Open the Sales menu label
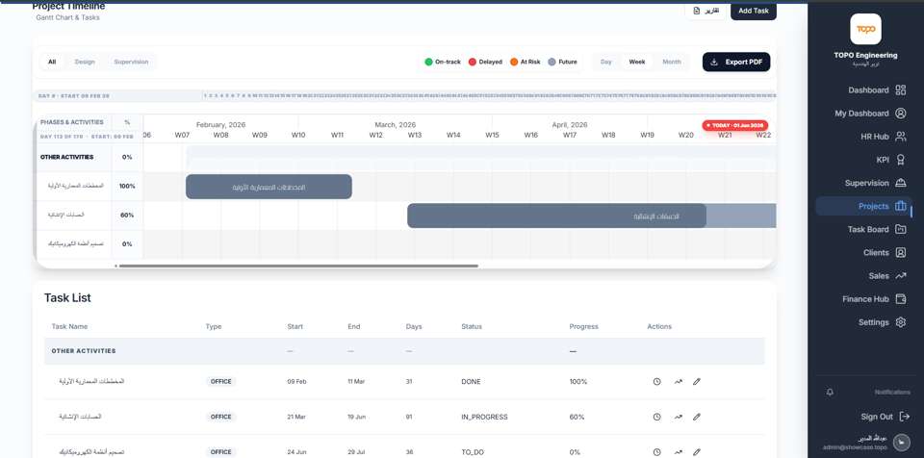The height and width of the screenshot is (458, 924). pos(879,276)
